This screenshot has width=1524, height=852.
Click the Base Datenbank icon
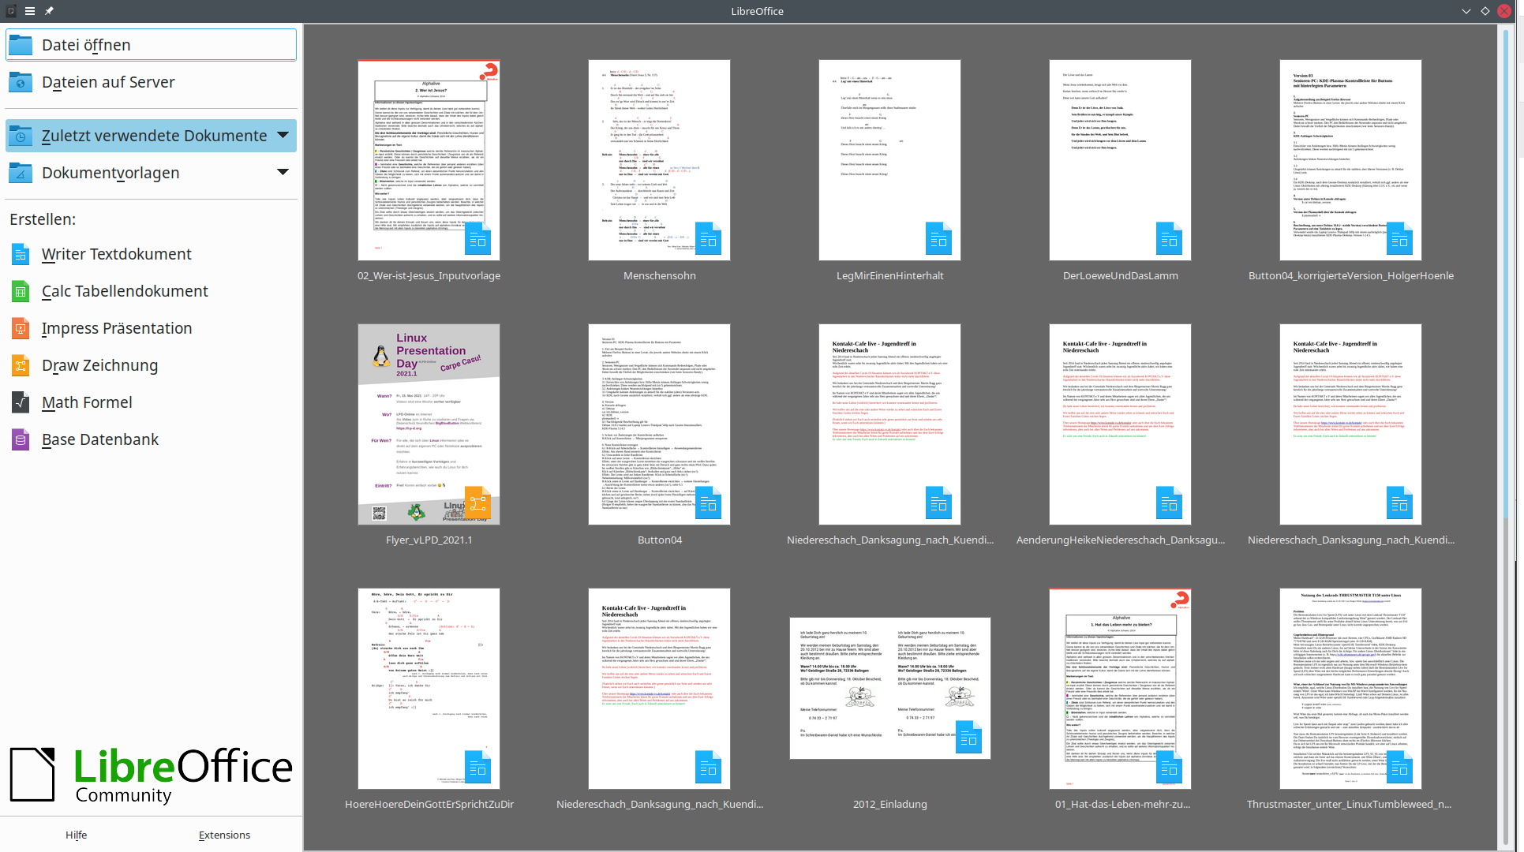[x=21, y=439]
